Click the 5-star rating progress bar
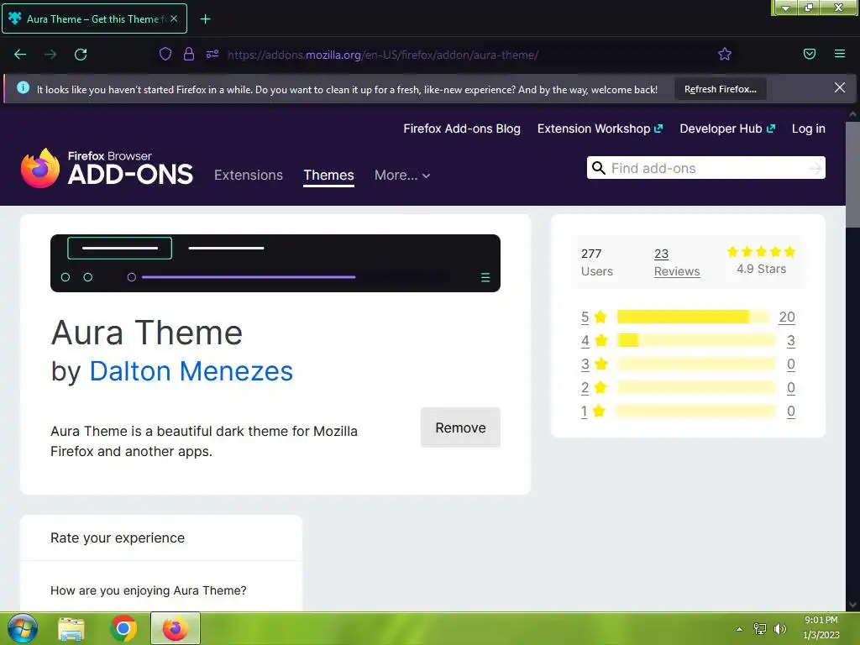 click(x=693, y=317)
